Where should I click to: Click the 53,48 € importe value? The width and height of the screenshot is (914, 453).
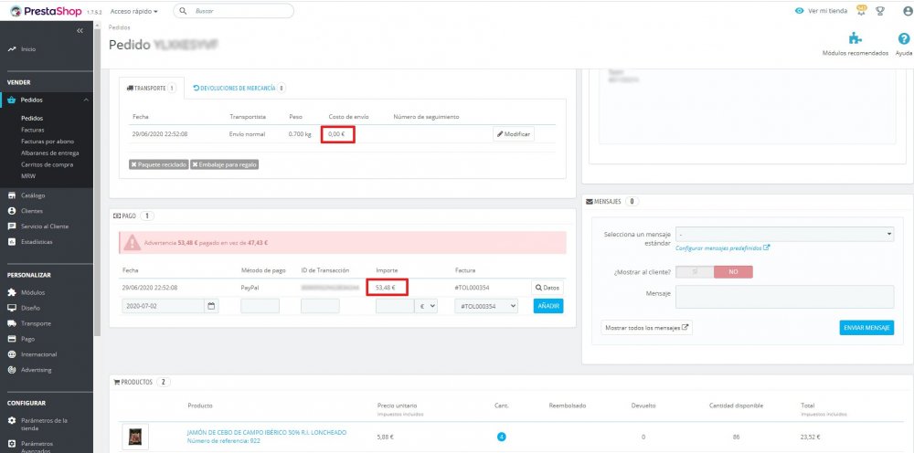tap(386, 288)
